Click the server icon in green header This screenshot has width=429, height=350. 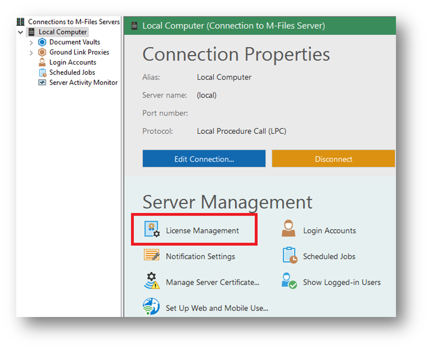pos(134,26)
